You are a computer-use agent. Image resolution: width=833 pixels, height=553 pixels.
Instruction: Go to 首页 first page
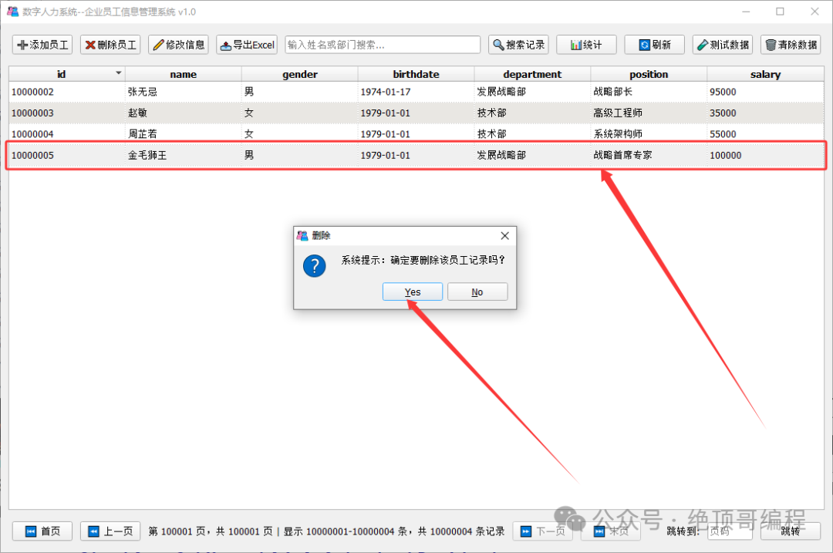(42, 531)
